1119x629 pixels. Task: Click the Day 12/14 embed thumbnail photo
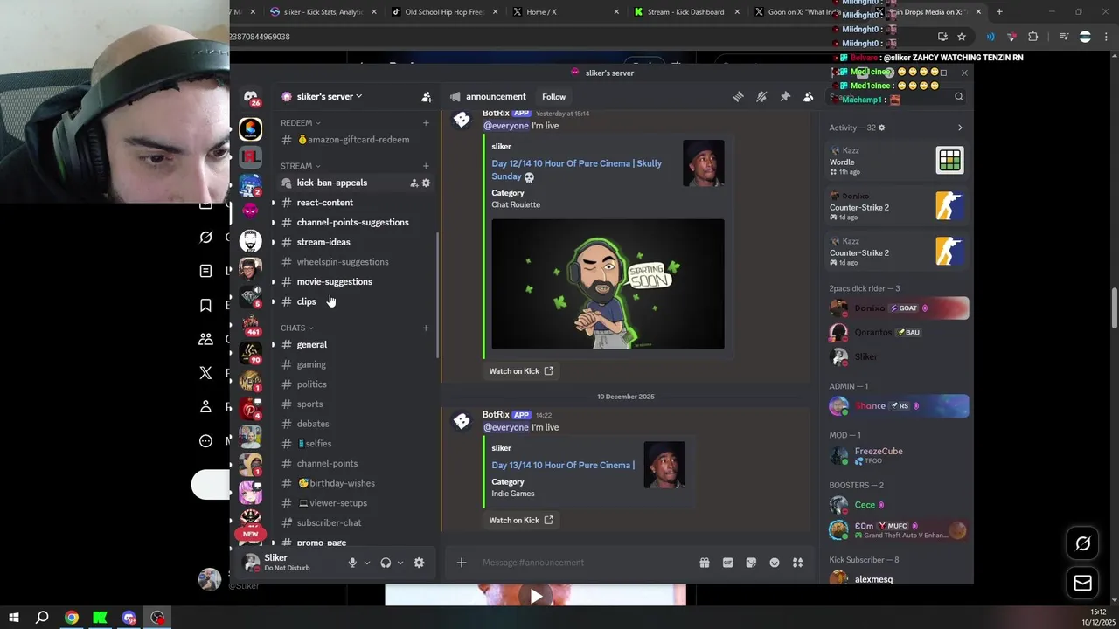pos(704,163)
